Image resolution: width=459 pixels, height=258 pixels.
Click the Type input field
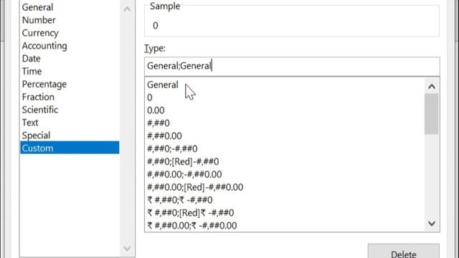click(292, 66)
